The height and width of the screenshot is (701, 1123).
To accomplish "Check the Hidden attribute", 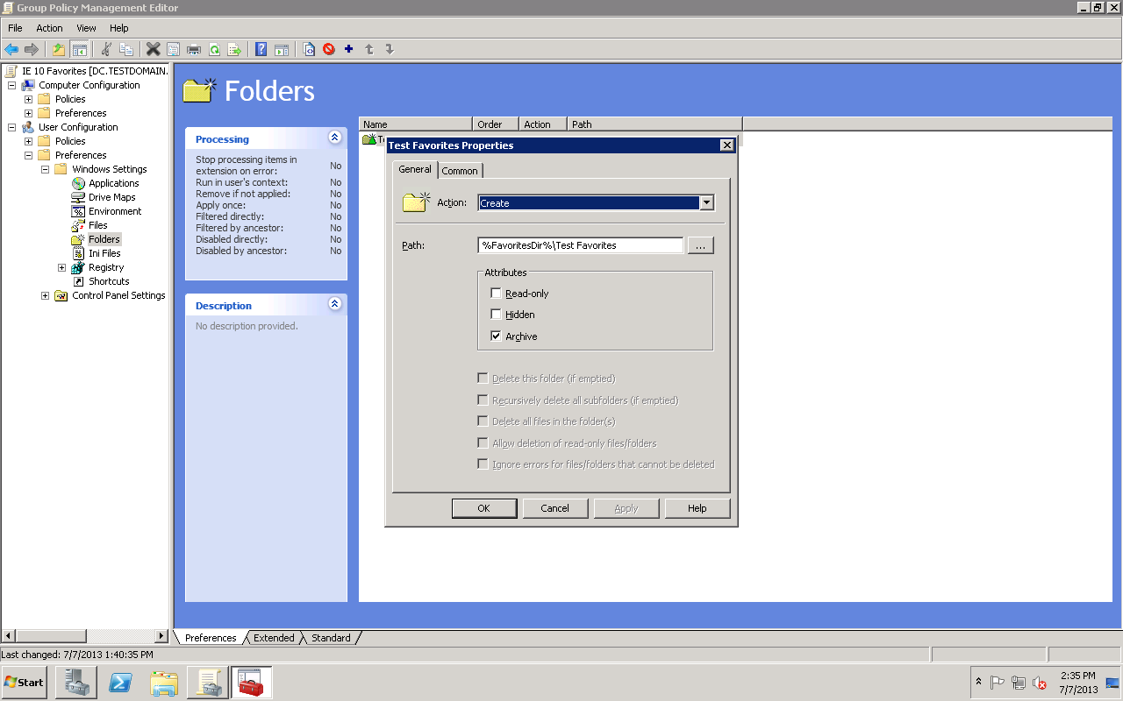I will pos(497,314).
